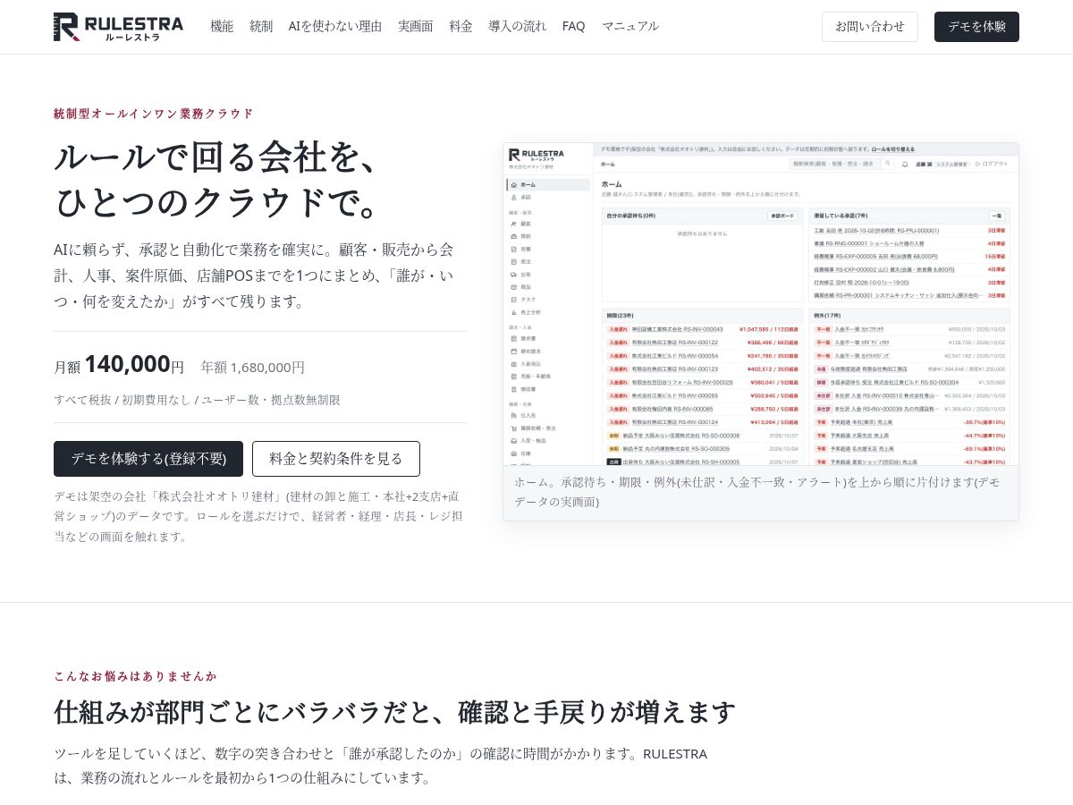Click the heading 仕組みが部門ごとにバラバラだと
The height and width of the screenshot is (805, 1073).
(394, 712)
